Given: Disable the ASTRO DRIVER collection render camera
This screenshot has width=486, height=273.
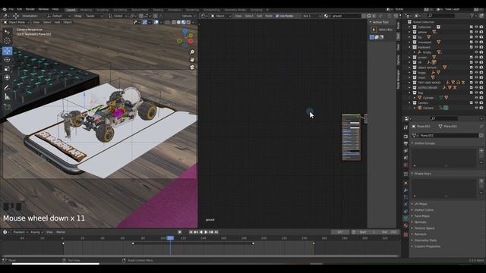Looking at the screenshot, I should [x=481, y=88].
